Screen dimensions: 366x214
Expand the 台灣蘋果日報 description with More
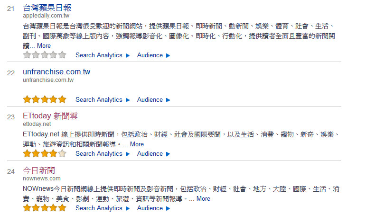(x=44, y=46)
